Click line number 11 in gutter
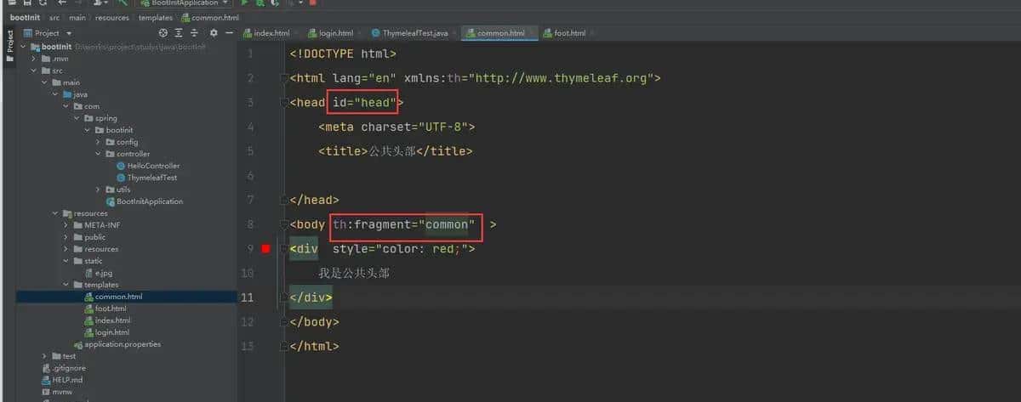 click(248, 297)
